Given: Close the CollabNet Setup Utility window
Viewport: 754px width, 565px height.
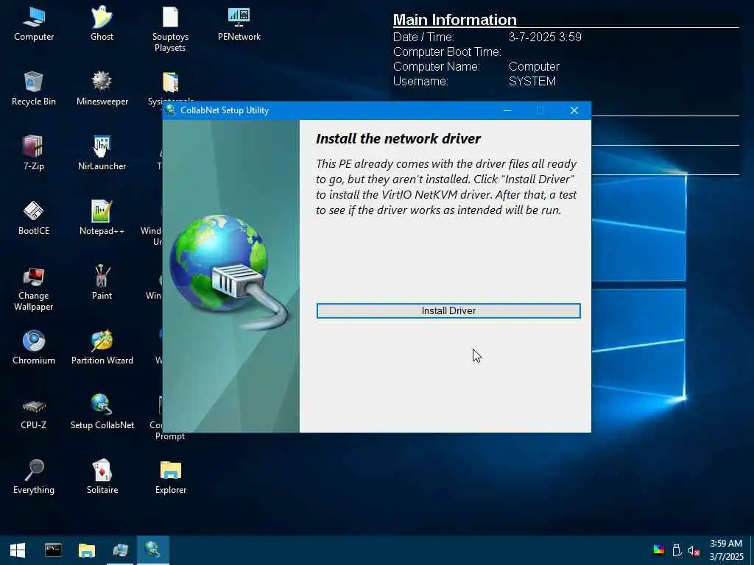Looking at the screenshot, I should click(x=574, y=110).
